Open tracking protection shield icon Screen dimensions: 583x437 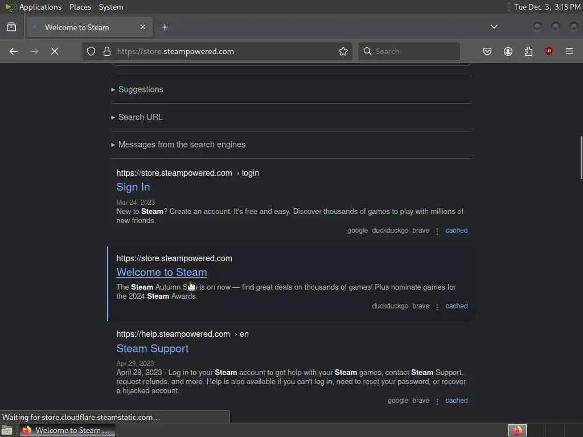click(x=91, y=51)
